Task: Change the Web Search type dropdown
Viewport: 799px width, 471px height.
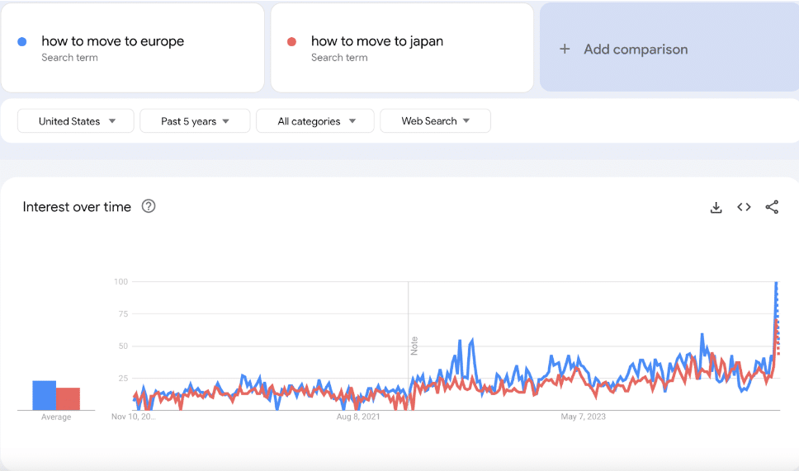Action: pos(435,121)
